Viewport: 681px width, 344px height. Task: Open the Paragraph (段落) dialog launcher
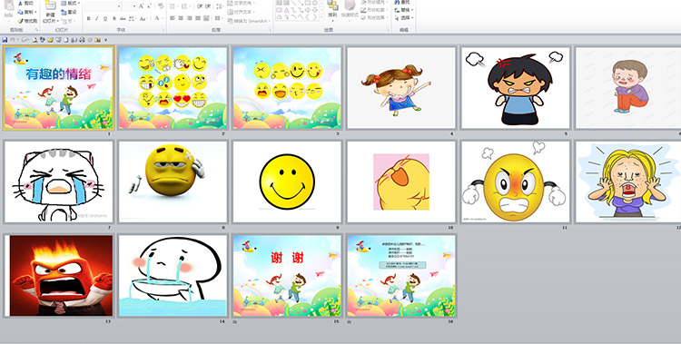coord(271,30)
